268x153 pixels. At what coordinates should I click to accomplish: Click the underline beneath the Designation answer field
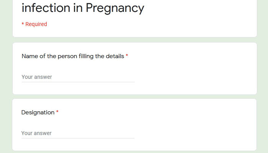point(78,138)
